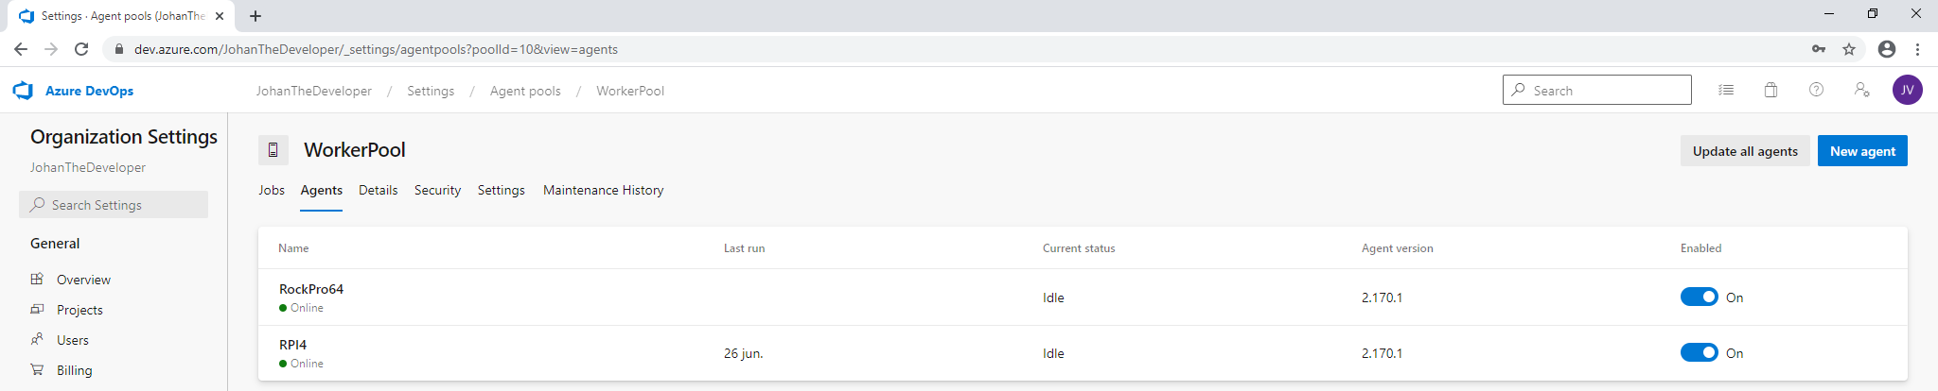This screenshot has width=1938, height=391.
Task: Open the Marketplace shopping bag icon
Action: [x=1771, y=91]
